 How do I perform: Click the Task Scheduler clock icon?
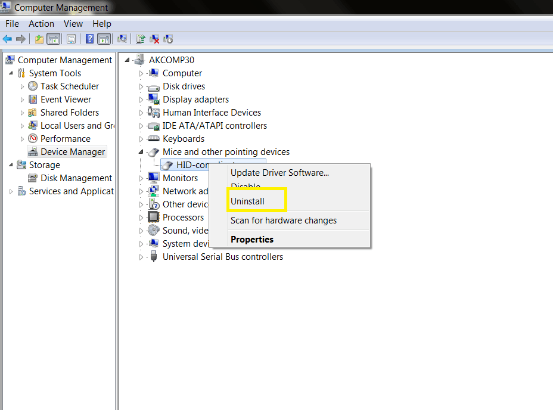click(x=33, y=86)
